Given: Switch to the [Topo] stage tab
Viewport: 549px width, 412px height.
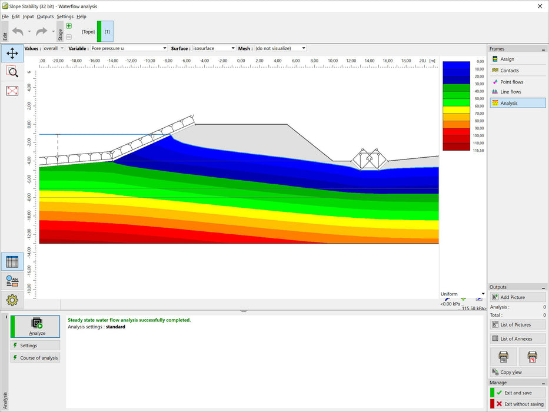Looking at the screenshot, I should point(87,32).
